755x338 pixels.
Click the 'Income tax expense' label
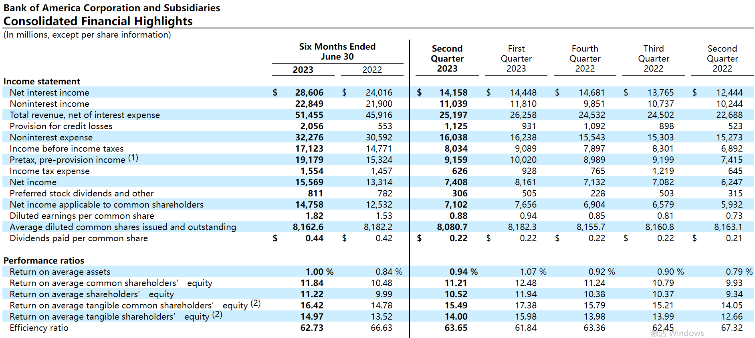click(50, 171)
